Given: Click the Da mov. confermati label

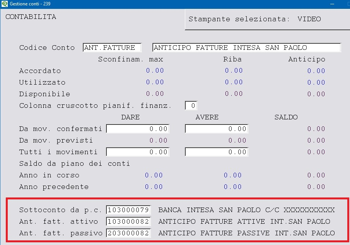Looking at the screenshot, I should (x=61, y=129).
